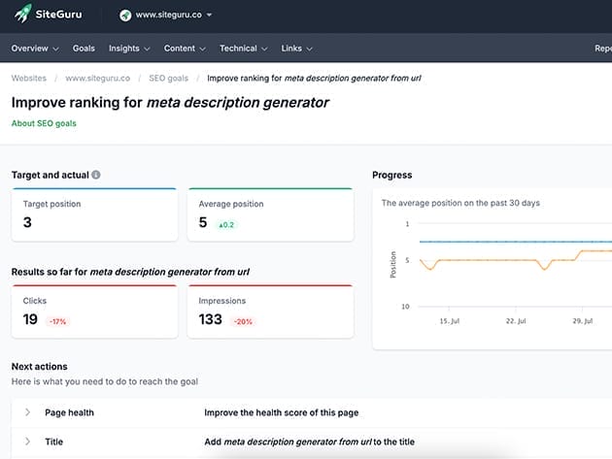The height and width of the screenshot is (459, 612).
Task: Click the Websites breadcrumb link
Action: point(29,78)
